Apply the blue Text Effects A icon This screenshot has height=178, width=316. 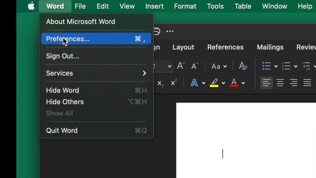[x=194, y=83]
